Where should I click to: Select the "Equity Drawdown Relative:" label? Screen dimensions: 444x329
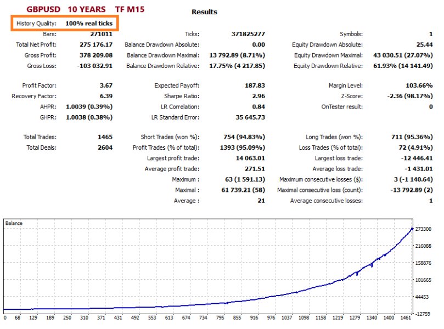(328, 66)
